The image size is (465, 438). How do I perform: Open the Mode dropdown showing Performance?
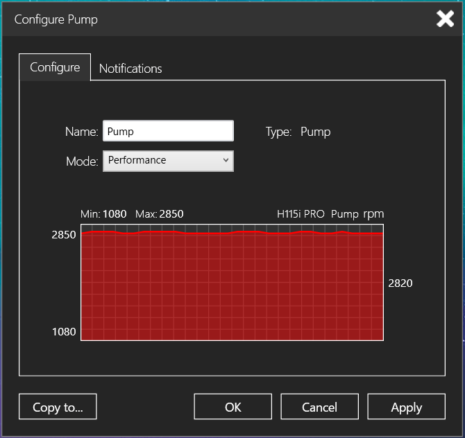(168, 161)
